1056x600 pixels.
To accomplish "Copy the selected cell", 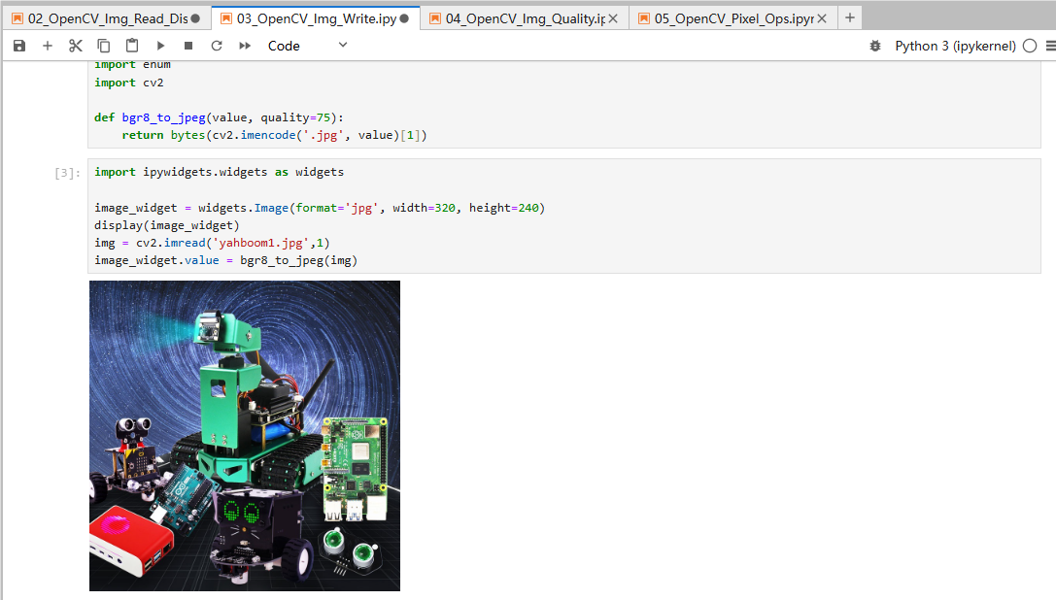I will point(104,46).
